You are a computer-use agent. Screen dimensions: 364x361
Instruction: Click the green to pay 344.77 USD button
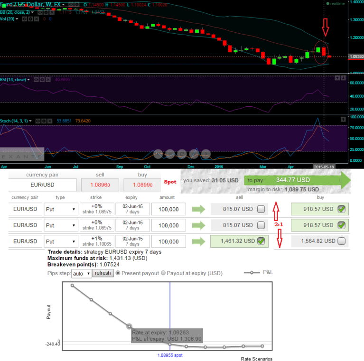[297, 180]
